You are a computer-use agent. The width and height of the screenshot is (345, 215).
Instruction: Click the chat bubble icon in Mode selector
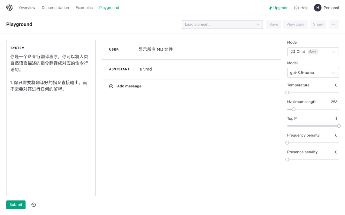click(293, 51)
